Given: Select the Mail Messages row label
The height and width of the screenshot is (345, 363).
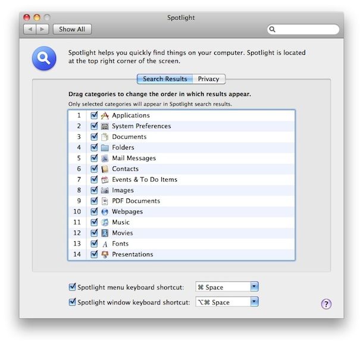Looking at the screenshot, I should [134, 158].
